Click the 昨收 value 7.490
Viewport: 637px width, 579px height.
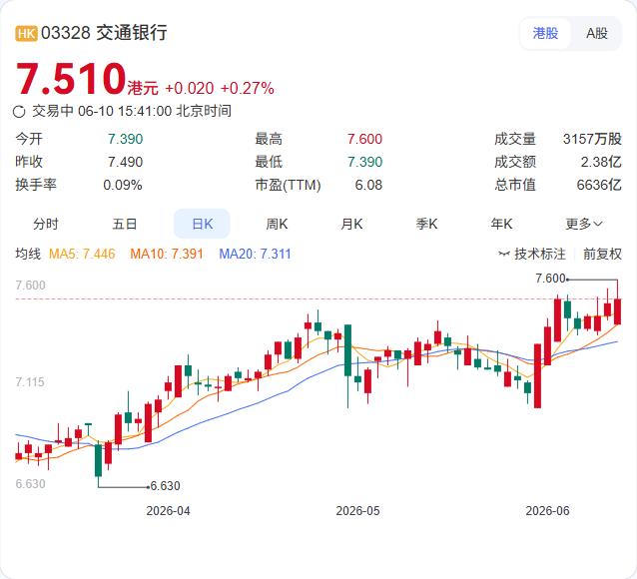tap(125, 162)
